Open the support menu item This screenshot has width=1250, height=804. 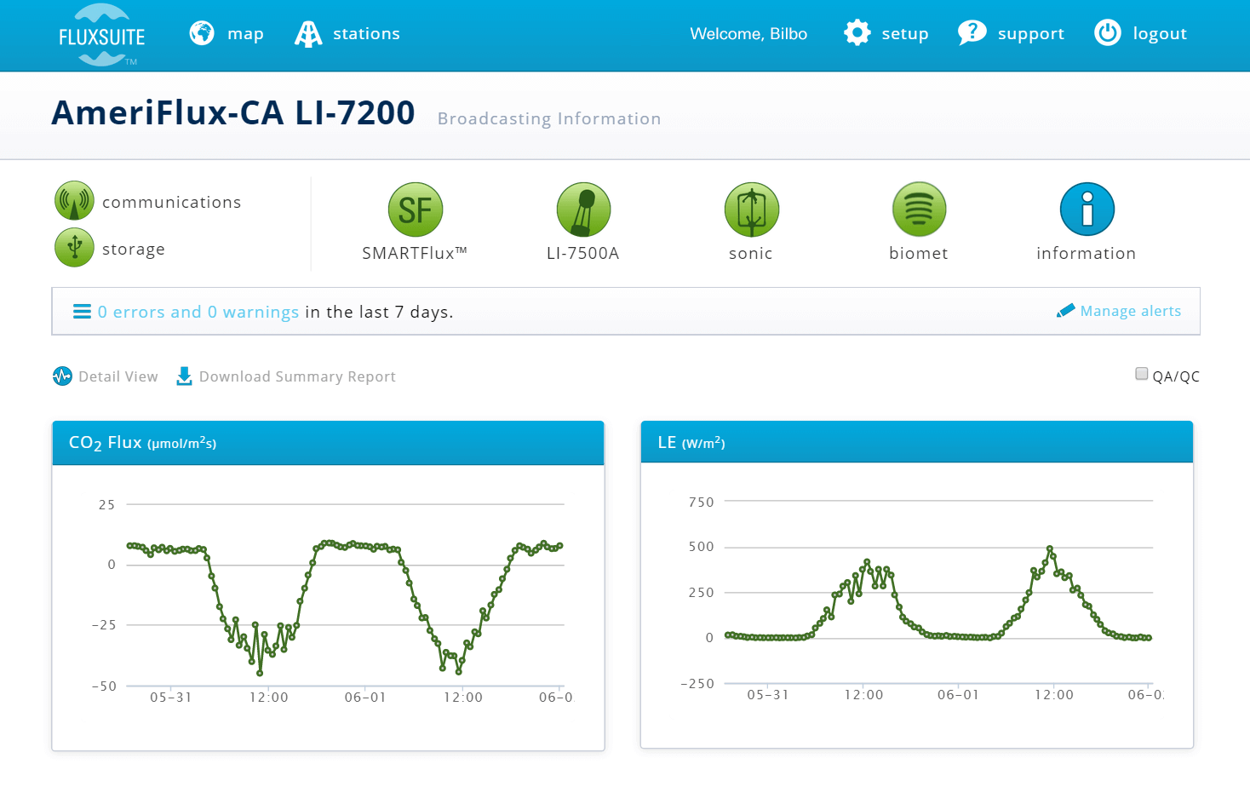[x=1031, y=34]
